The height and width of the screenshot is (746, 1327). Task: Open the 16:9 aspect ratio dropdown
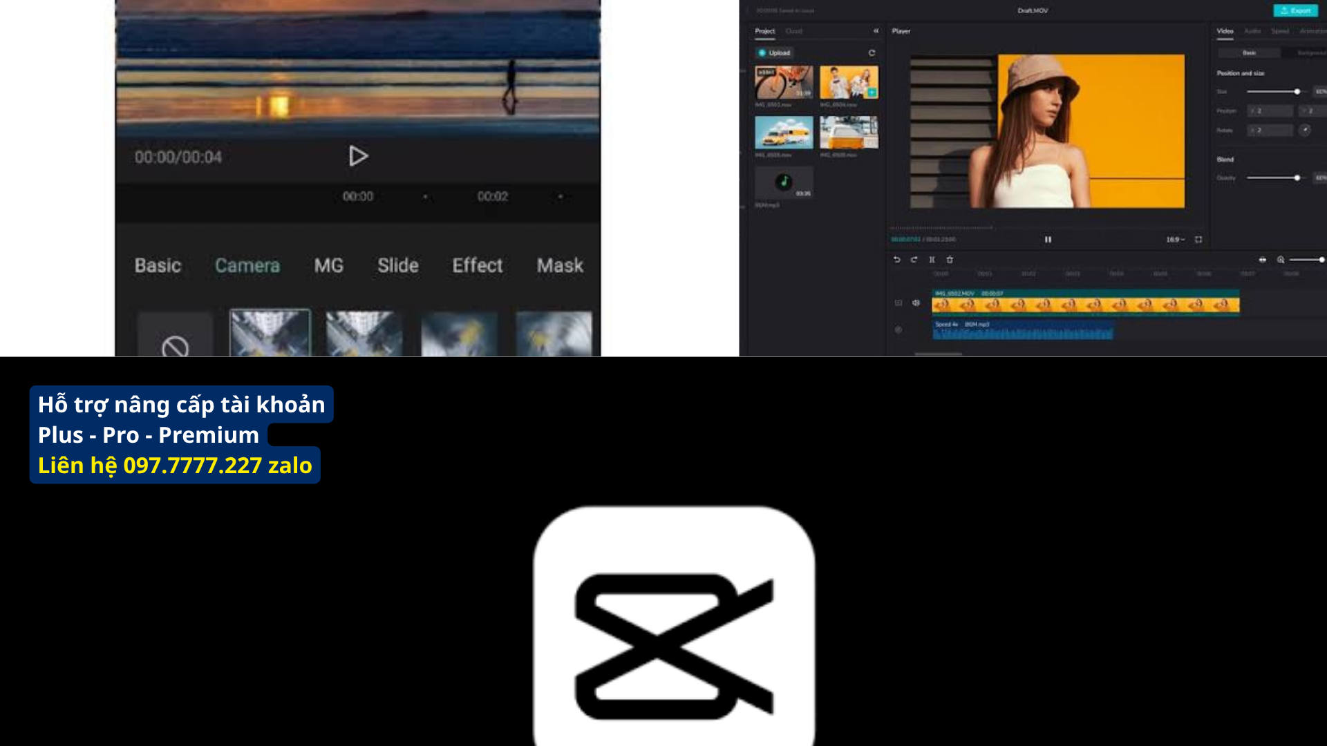pos(1175,240)
